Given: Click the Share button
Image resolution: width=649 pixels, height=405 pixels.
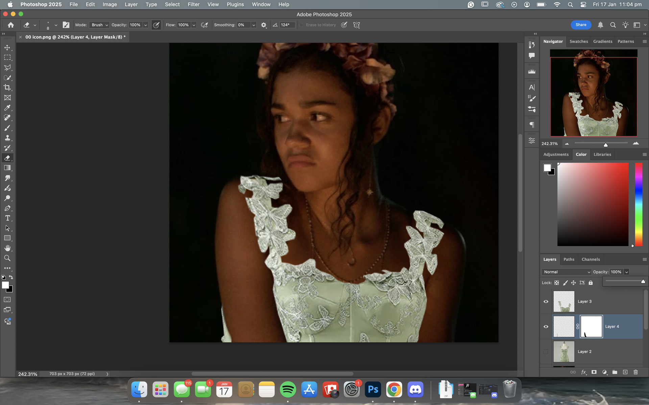Looking at the screenshot, I should [581, 25].
